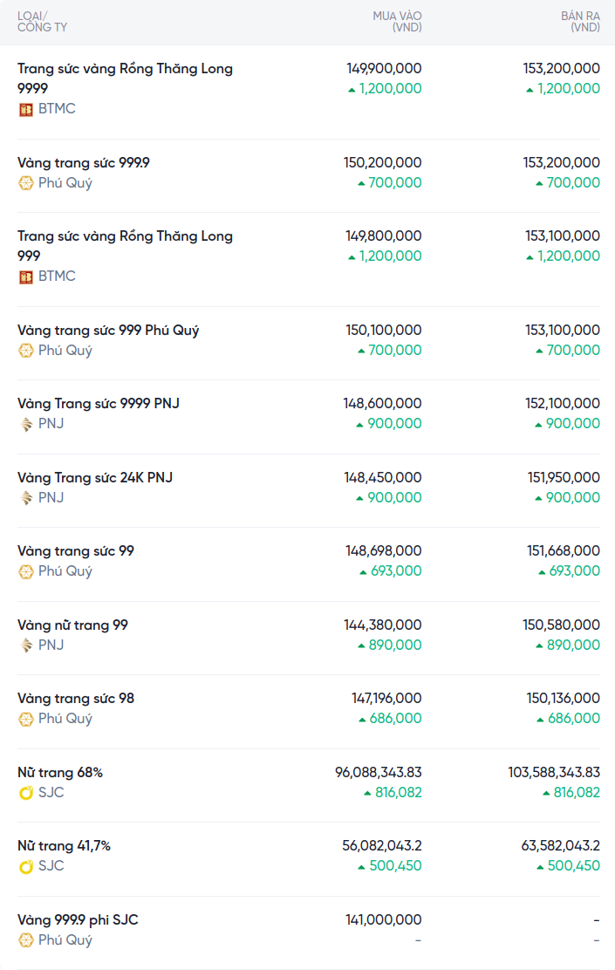Click sell price 152,100,000 for 9999 PNJ
615x970 pixels.
[x=561, y=404]
